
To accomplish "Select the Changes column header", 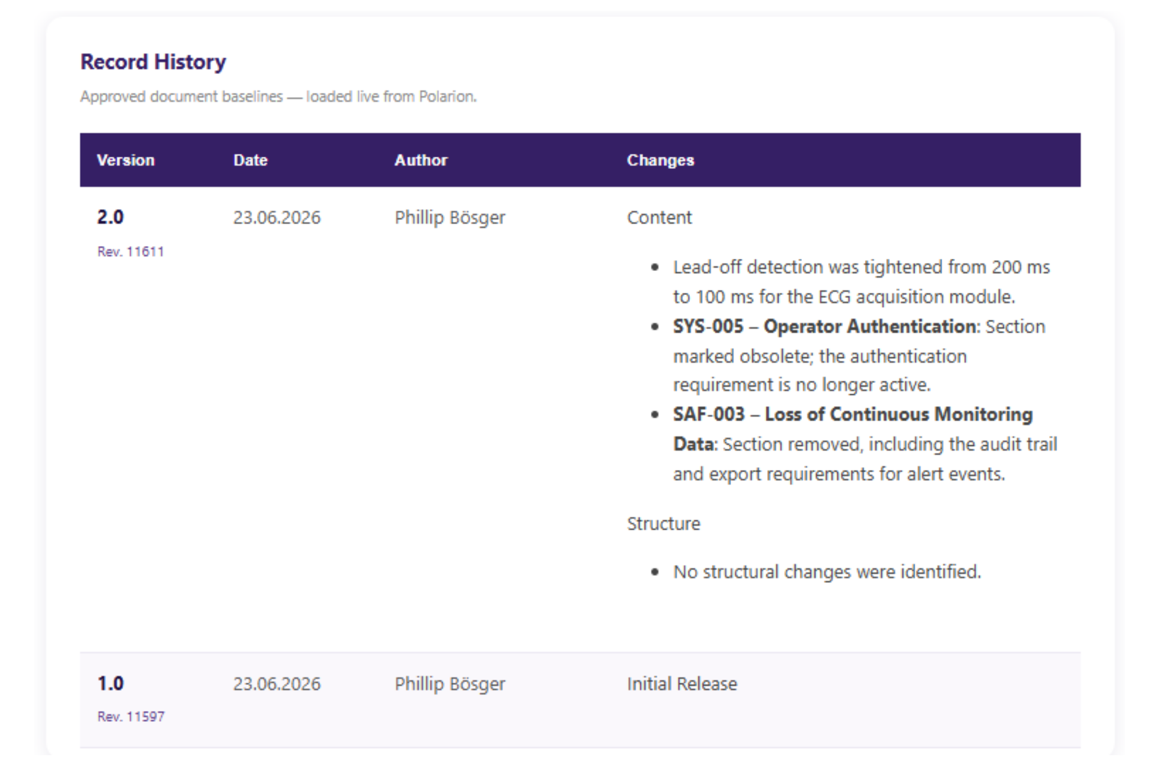I will pyautogui.click(x=661, y=161).
